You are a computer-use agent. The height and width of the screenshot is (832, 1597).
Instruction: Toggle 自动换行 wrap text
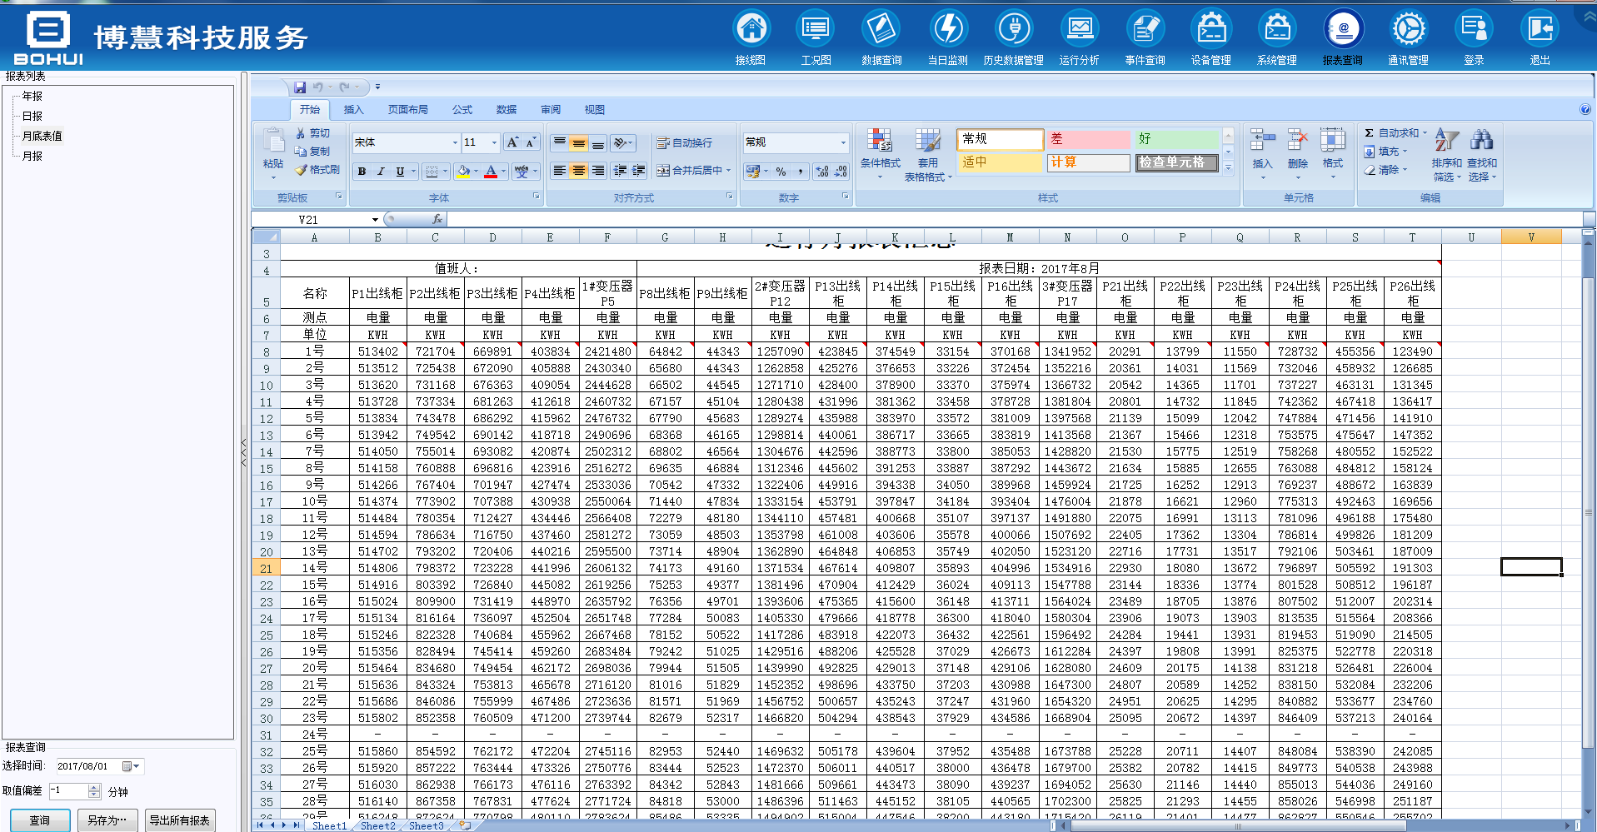684,143
